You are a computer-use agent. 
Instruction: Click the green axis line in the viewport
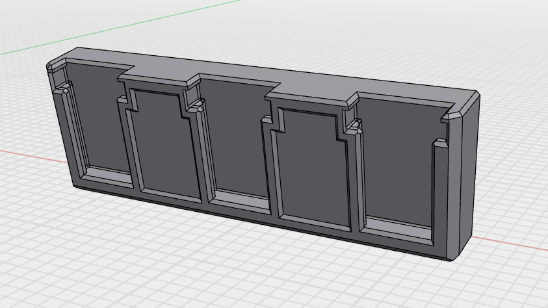click(130, 27)
